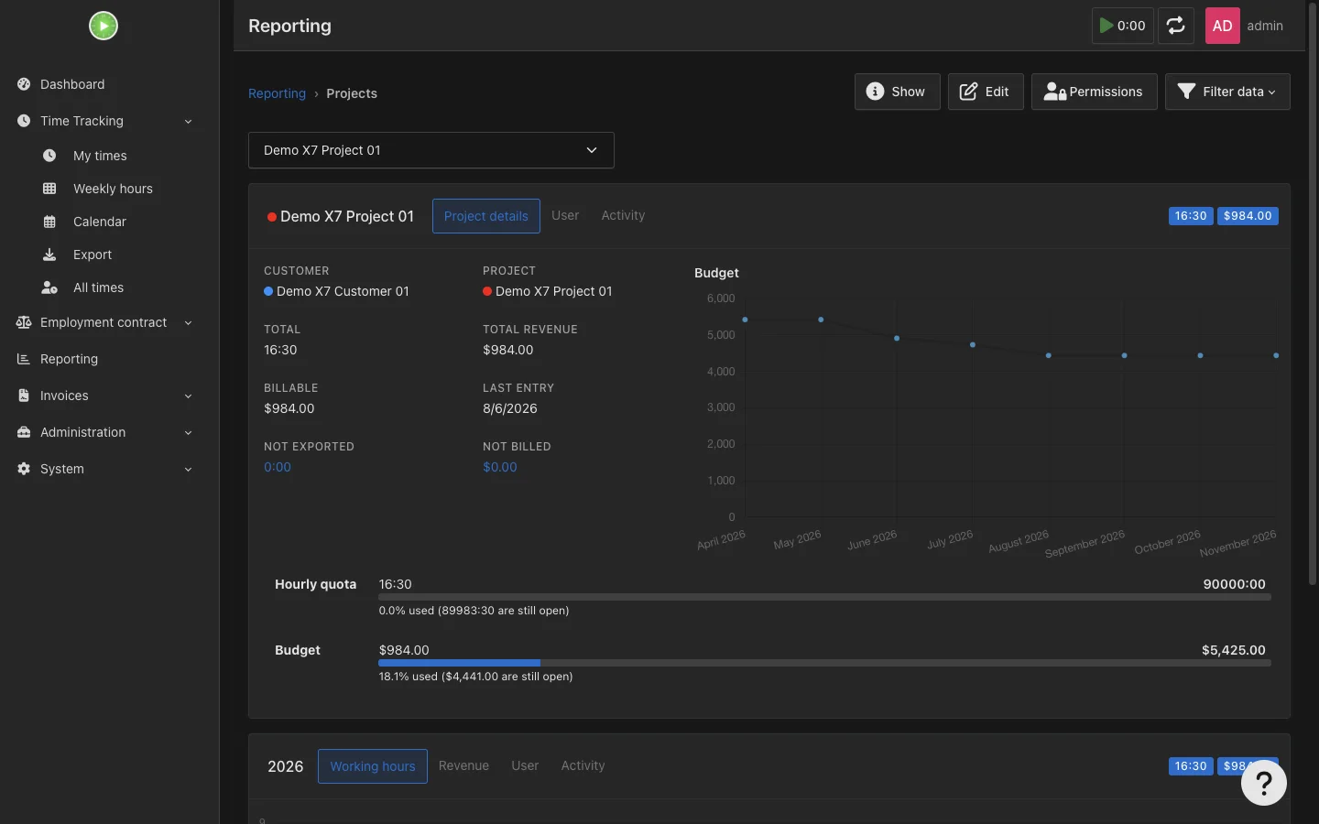Click the Projects breadcrumb text
The height and width of the screenshot is (824, 1319).
pos(352,93)
